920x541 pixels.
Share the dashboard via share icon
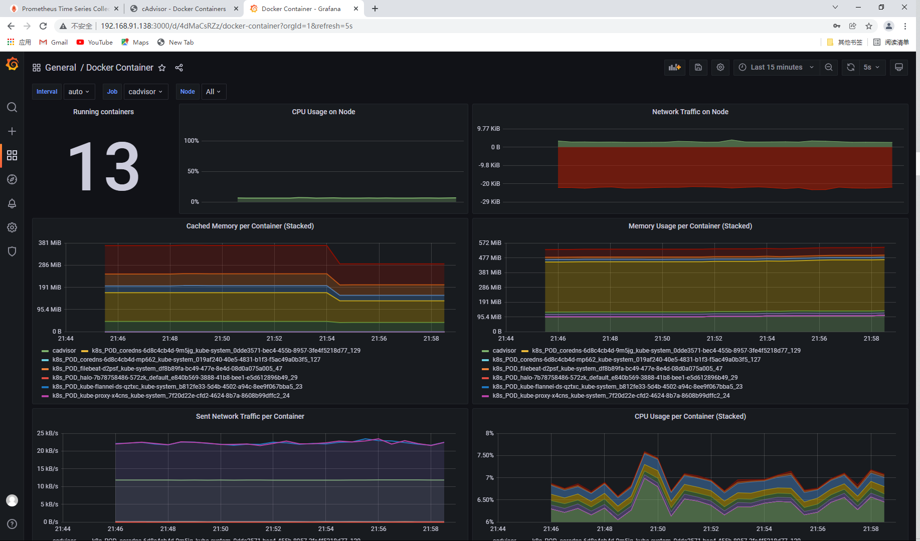(179, 68)
